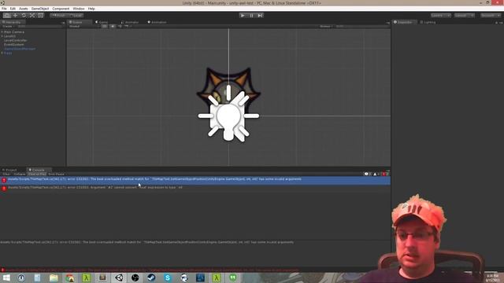
Task: Start Play mode with the Play button
Action: [243, 16]
